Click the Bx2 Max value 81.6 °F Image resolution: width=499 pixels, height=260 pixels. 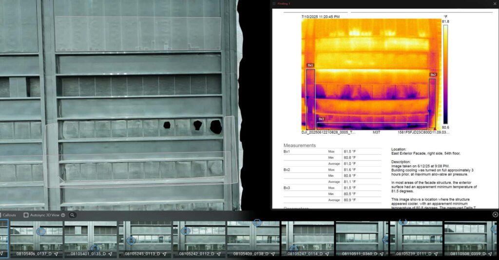pyautogui.click(x=350, y=170)
